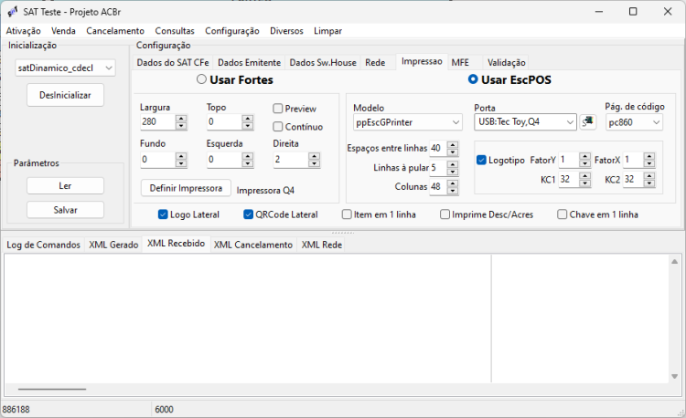The height and width of the screenshot is (418, 686).
Task: Increase the Fundo value with up arrow
Action: 181,156
